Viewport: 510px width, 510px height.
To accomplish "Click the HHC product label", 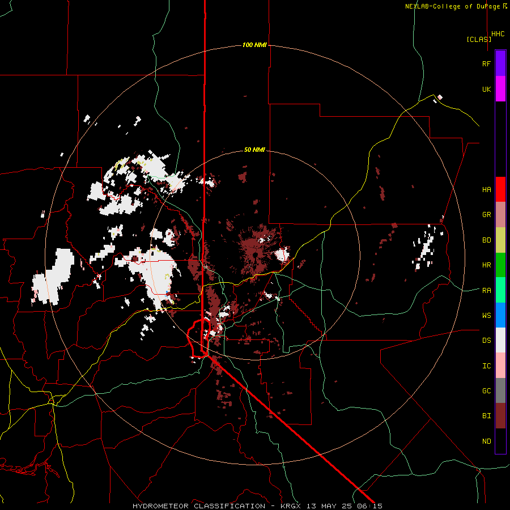I will [x=498, y=34].
